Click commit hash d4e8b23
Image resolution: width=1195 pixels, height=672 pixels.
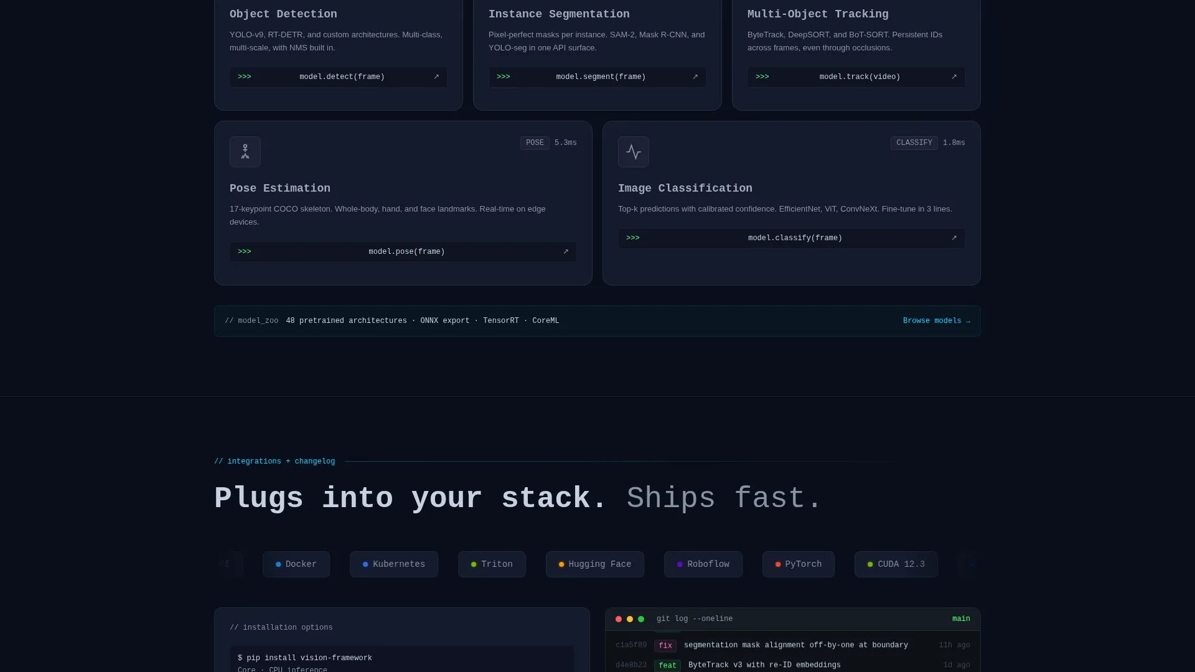point(631,666)
